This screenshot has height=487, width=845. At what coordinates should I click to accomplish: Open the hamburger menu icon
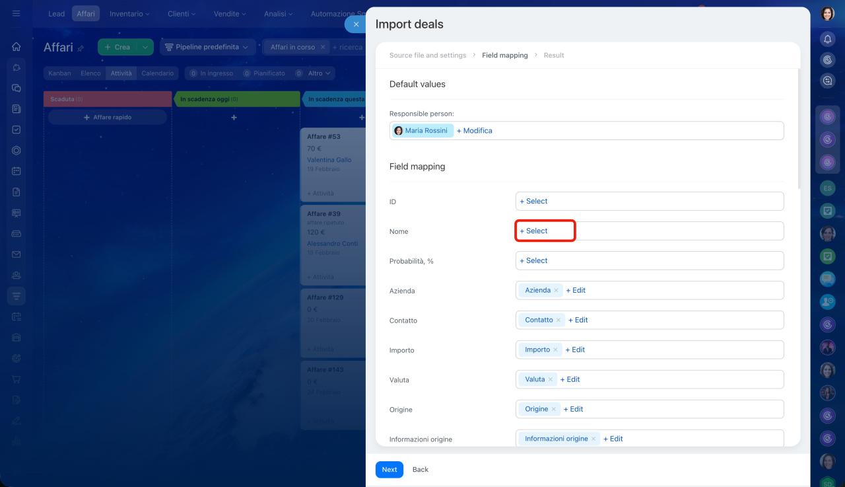point(17,13)
